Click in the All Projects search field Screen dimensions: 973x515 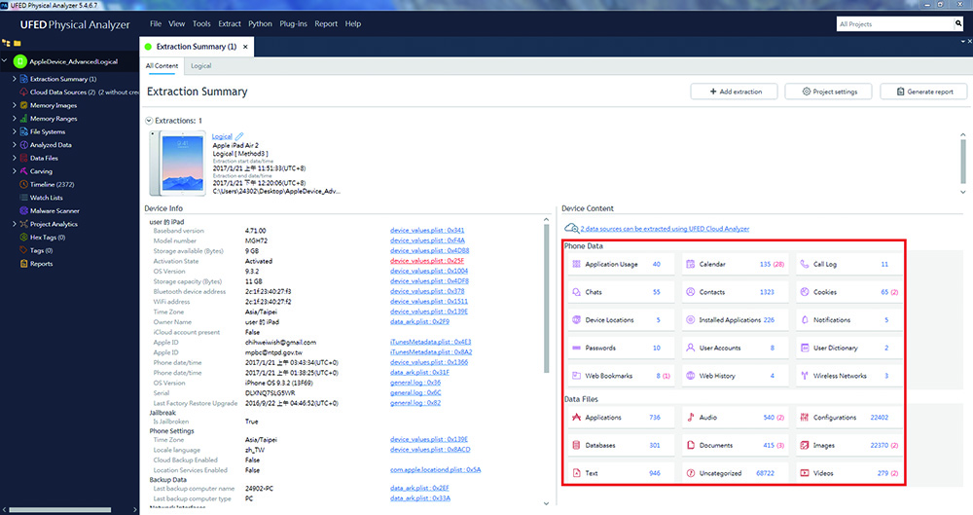[x=894, y=23]
